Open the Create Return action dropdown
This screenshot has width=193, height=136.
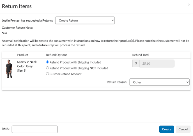[x=85, y=21]
